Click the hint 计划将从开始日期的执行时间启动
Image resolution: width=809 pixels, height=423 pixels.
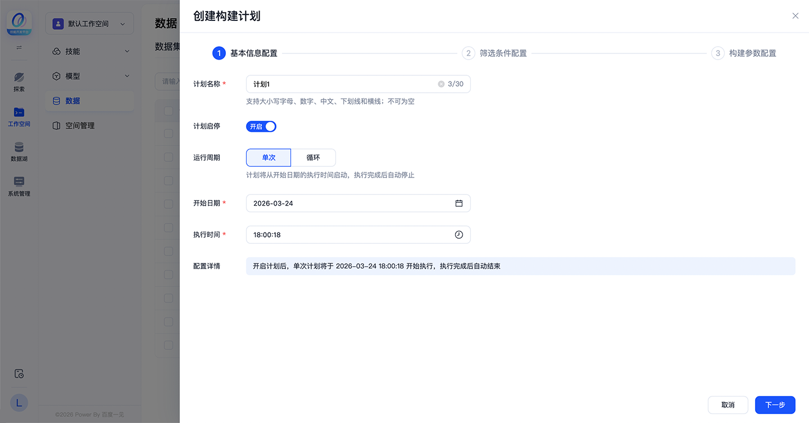click(330, 175)
